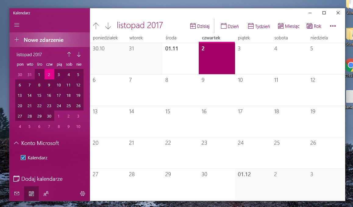Switch to Tydzień view
Viewport: 353px width, 207px height.
(259, 26)
